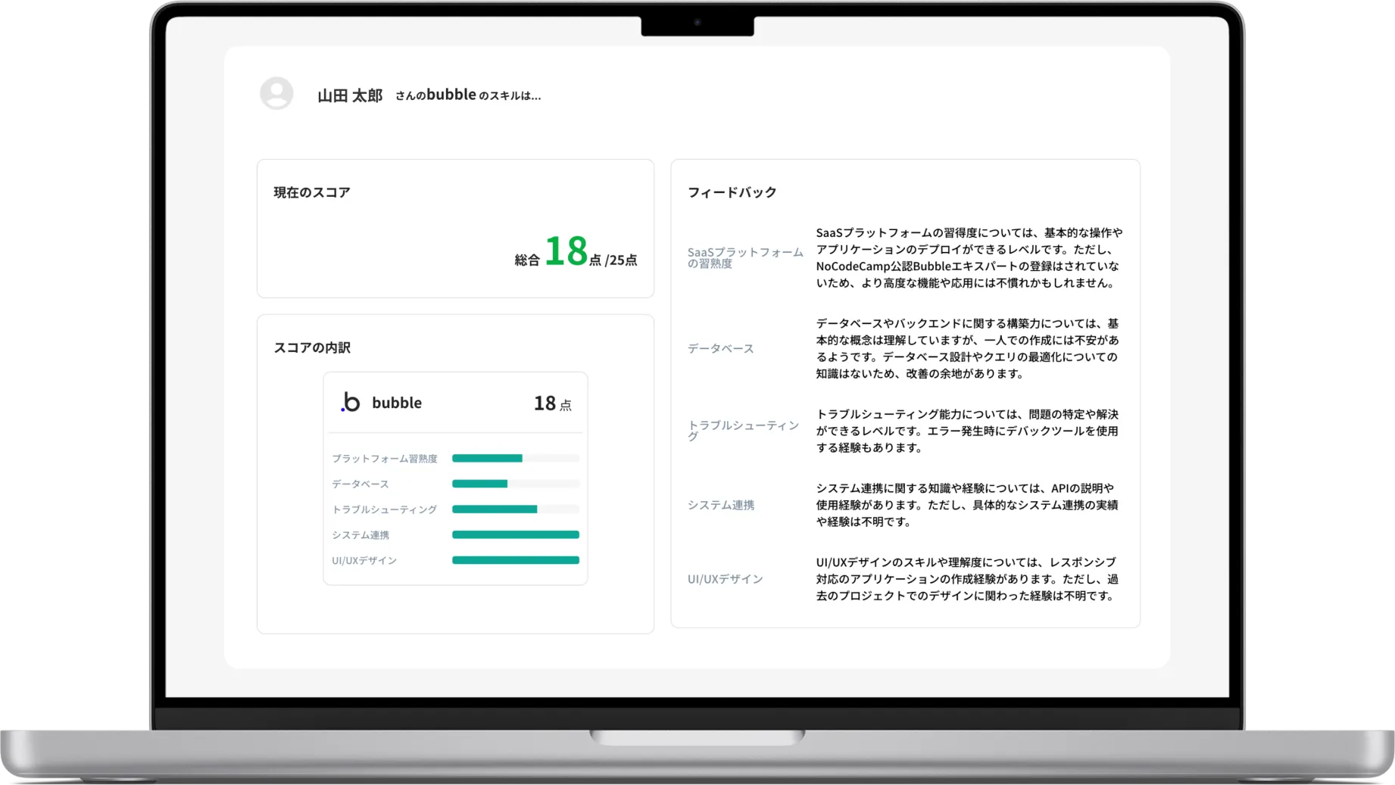Click the UI/UXデザイン progress bar
The height and width of the screenshot is (785, 1395).
[x=516, y=560]
